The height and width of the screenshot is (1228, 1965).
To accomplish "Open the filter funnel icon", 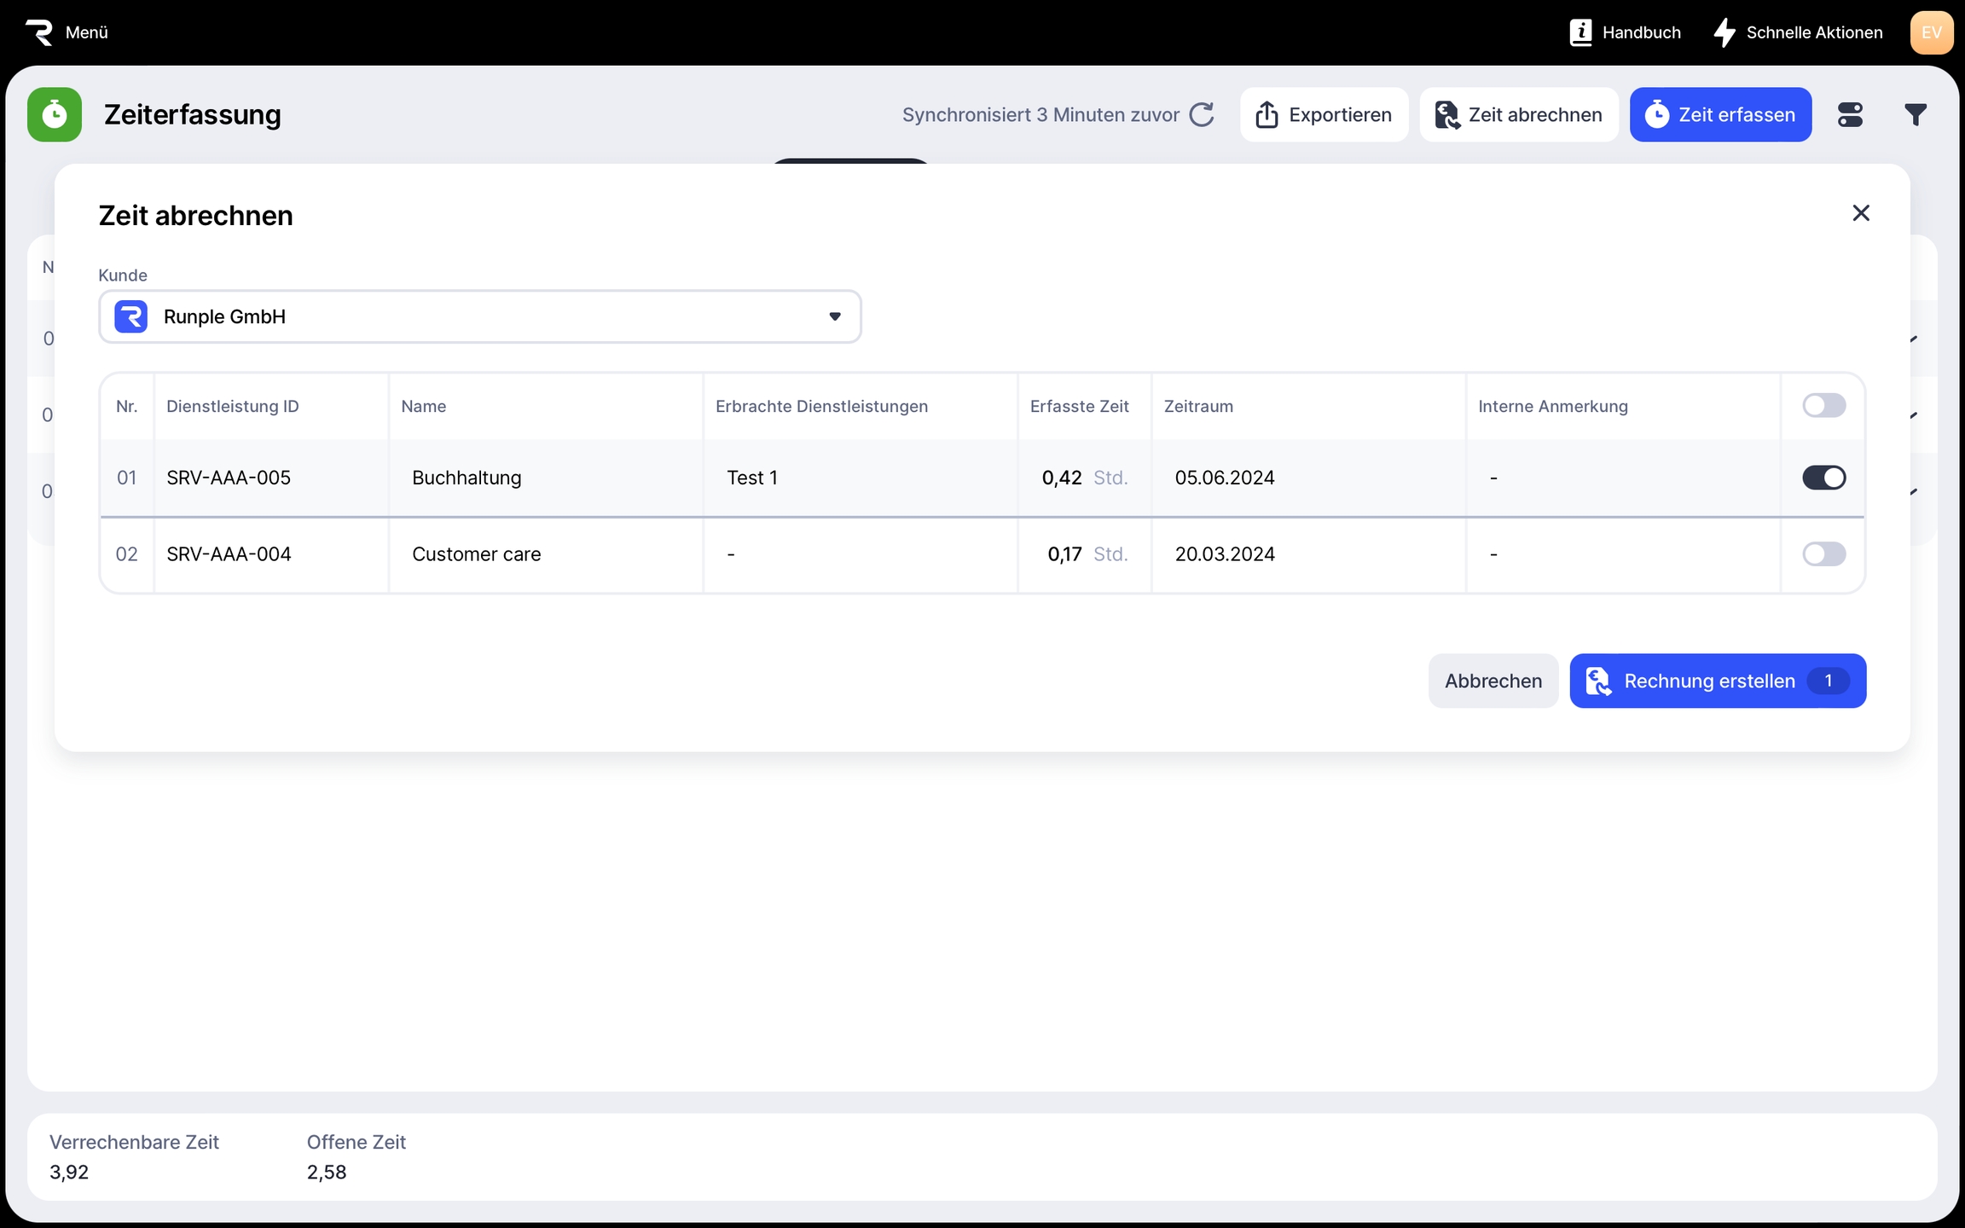I will 1916,114.
